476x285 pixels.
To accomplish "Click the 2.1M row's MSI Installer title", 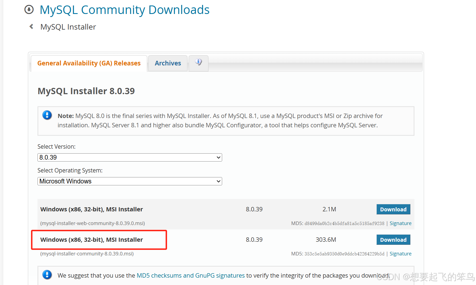I will tap(92, 209).
